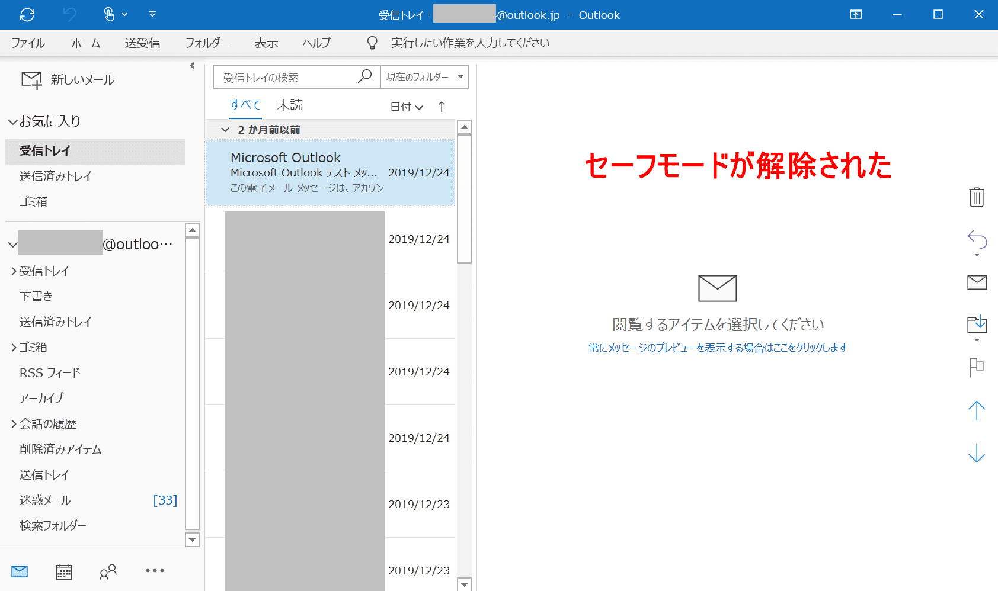Reverse sort order arrow
Viewport: 998px width, 591px height.
[442, 107]
